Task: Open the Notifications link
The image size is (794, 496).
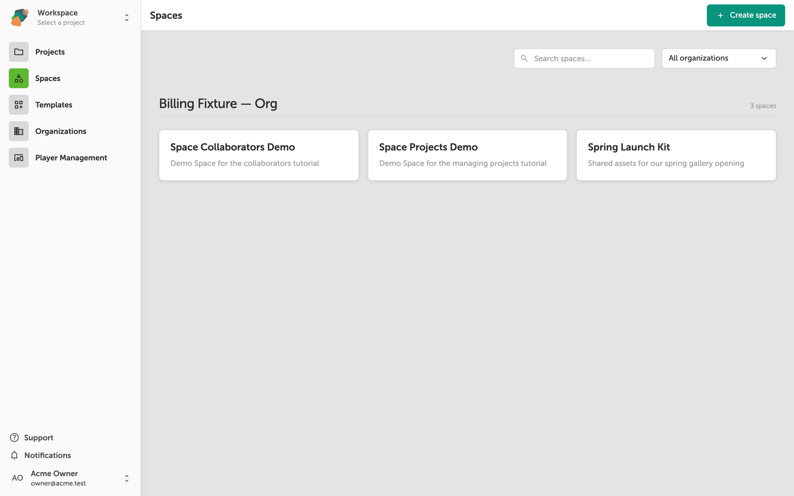Action: 40,455
